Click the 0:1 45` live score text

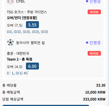(x=18, y=73)
